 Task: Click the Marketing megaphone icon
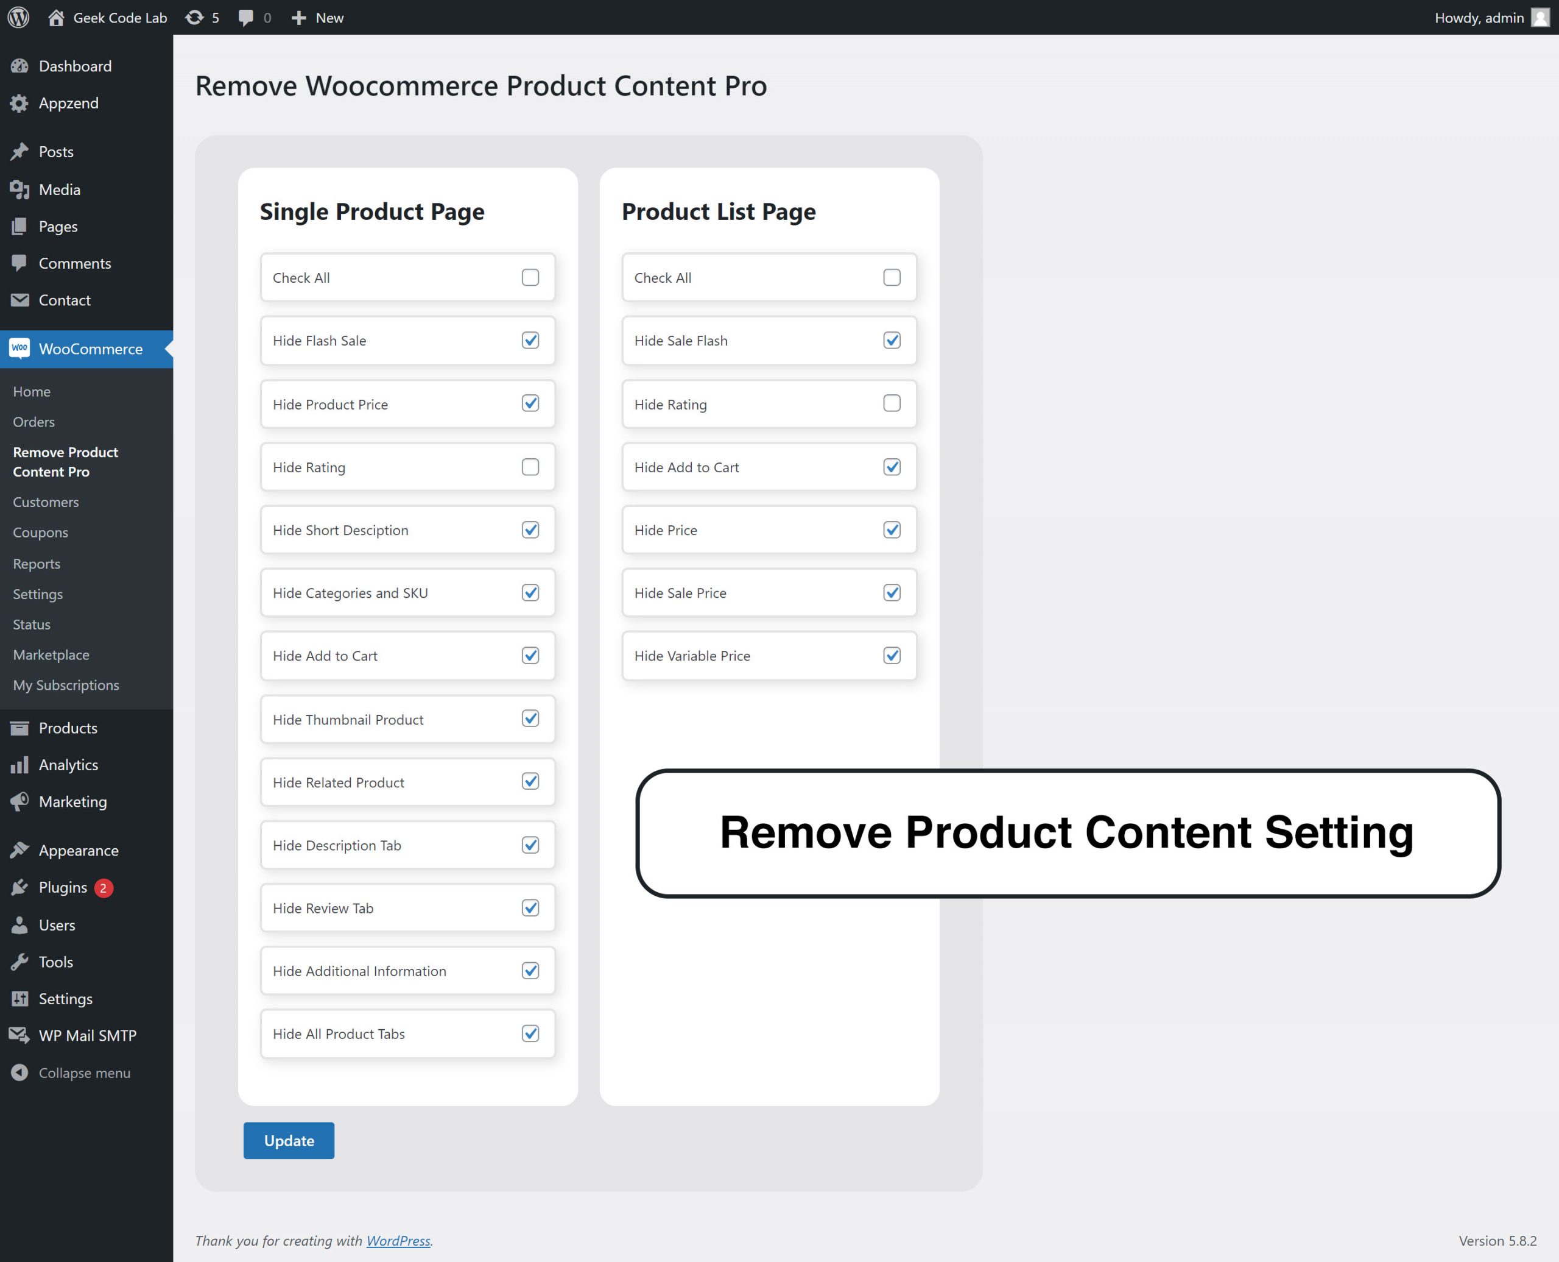tap(19, 802)
